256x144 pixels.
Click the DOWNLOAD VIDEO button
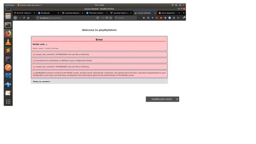pyautogui.click(x=162, y=99)
